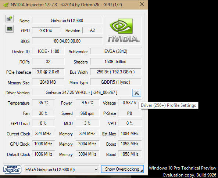Viewport: 218px width, 178px height.
Task: Click GPU Load value 0 %
Action: (43, 123)
